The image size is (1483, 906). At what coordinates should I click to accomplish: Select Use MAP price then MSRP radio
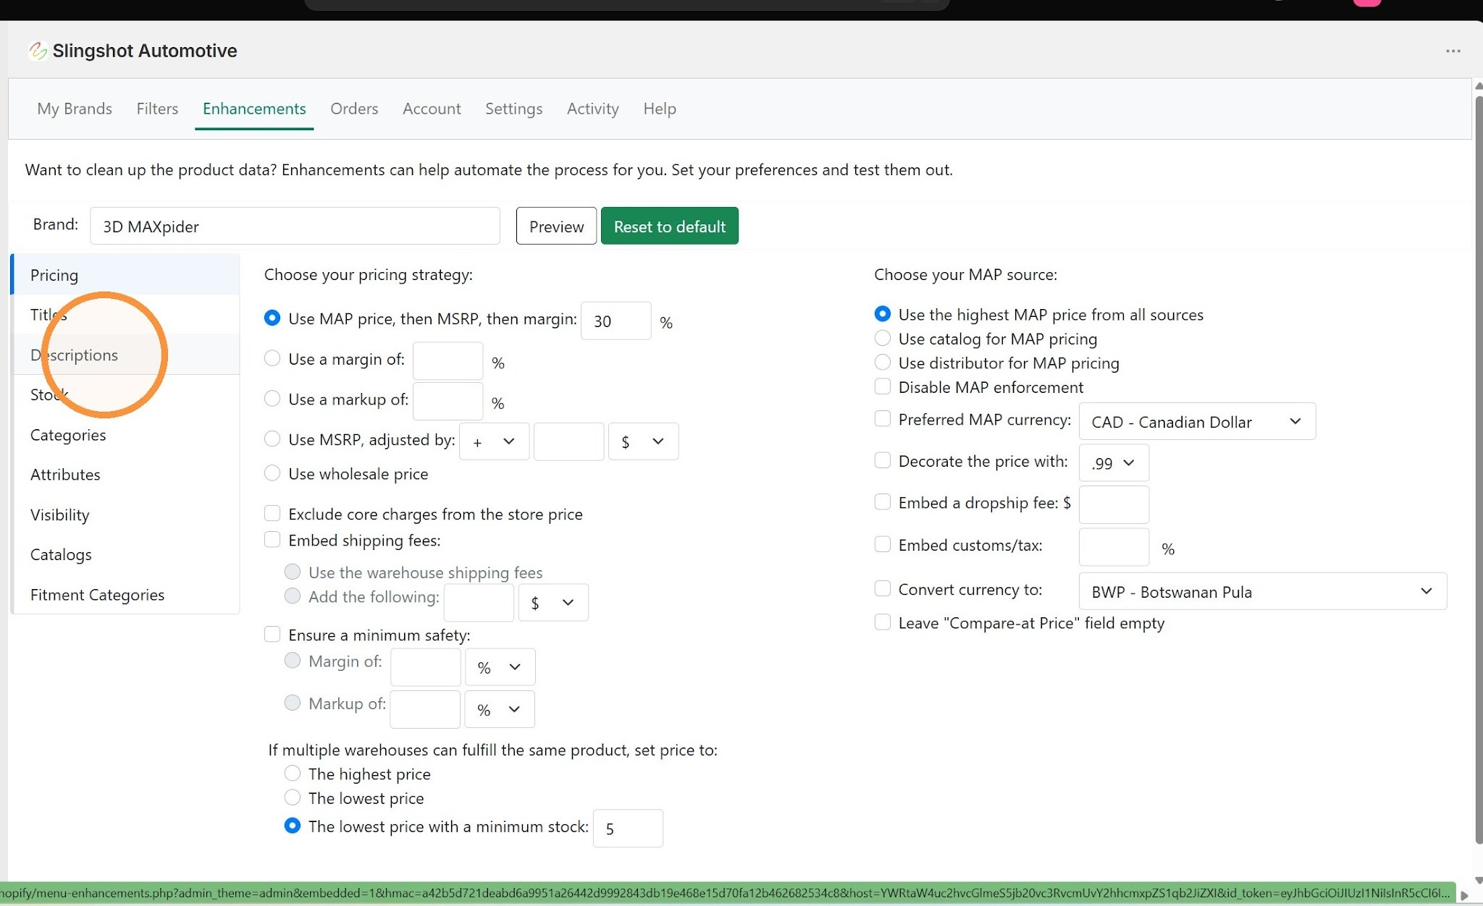click(x=272, y=318)
